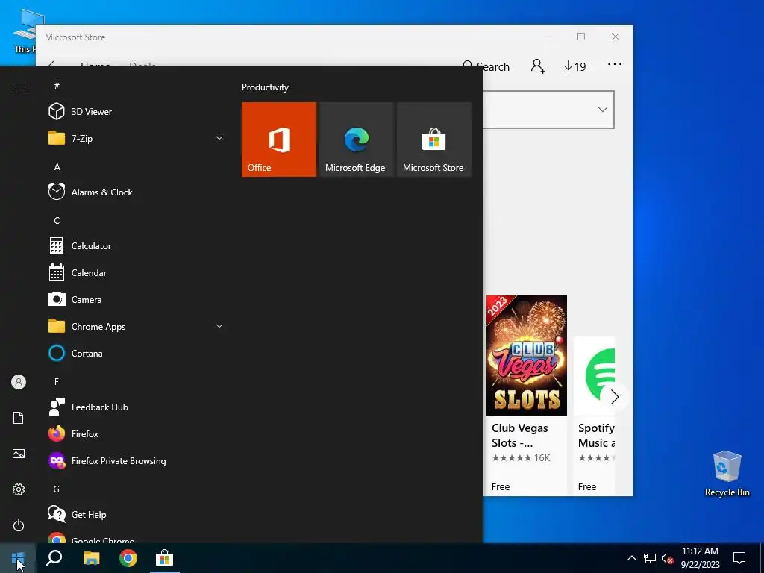Expand the 7-Zip folder chevron
Image resolution: width=764 pixels, height=573 pixels.
coord(219,138)
